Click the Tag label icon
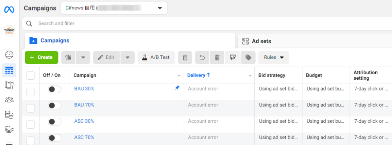The width and height of the screenshot is (392, 145). pos(248,57)
